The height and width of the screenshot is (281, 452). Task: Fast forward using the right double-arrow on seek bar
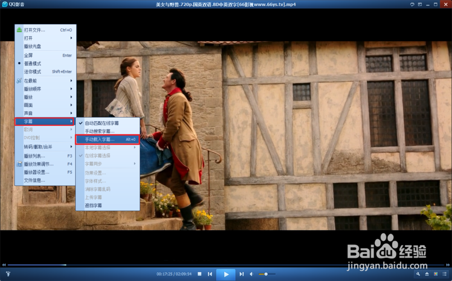click(x=447, y=265)
